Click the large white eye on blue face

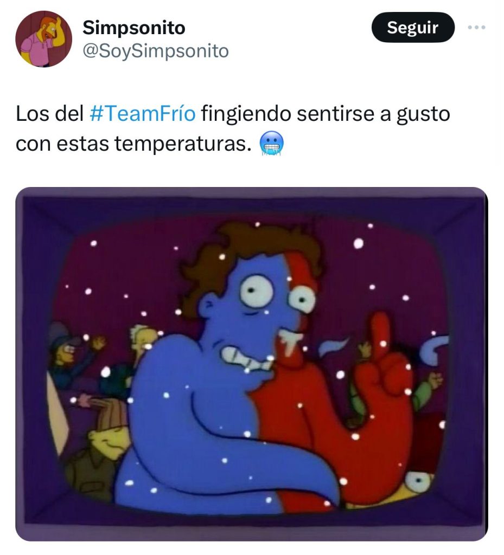(257, 291)
